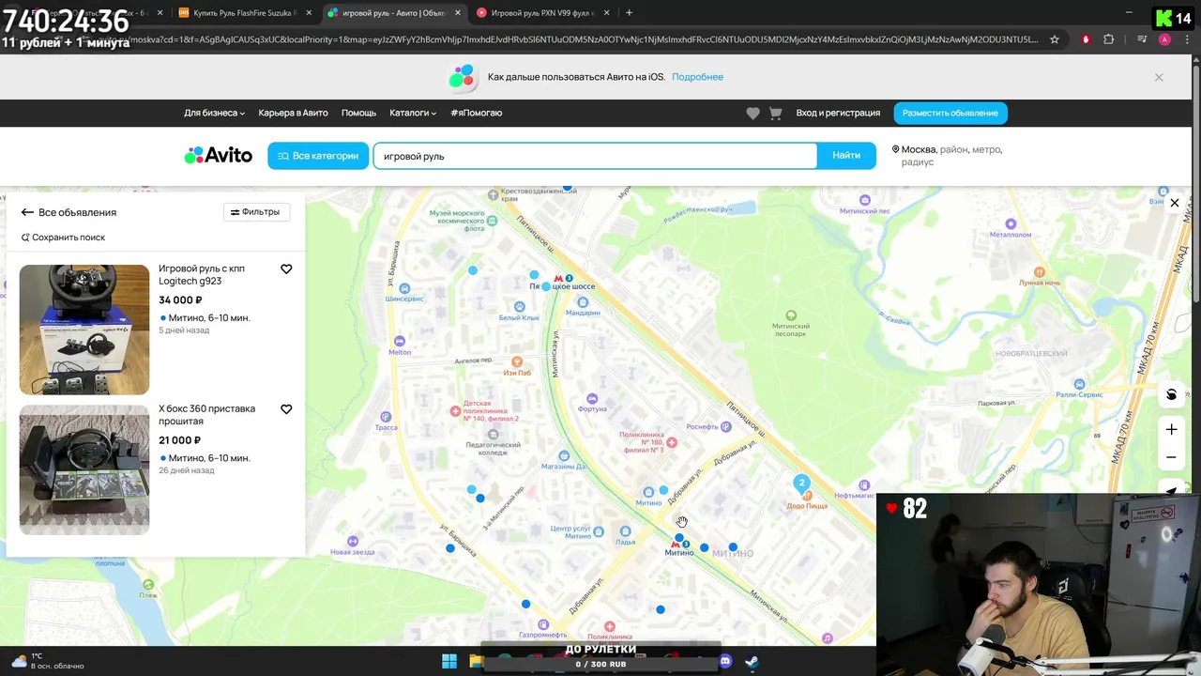Open listing title 'Х бокс 360 приставка прошитая'
Viewport: 1201px width, 676px height.
pos(206,415)
